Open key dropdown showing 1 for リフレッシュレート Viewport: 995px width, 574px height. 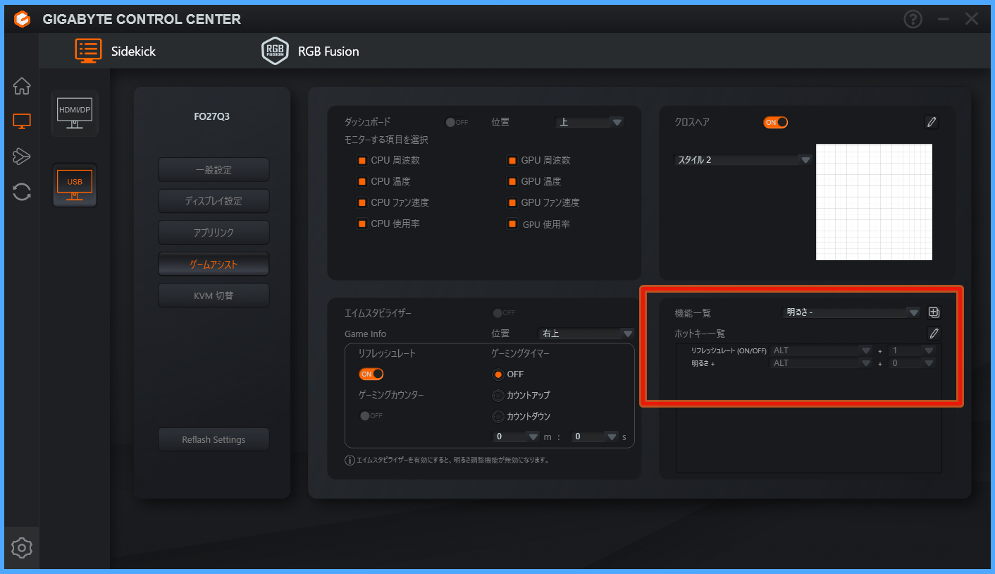[x=912, y=350]
